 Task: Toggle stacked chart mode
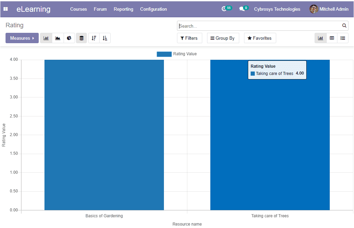(x=82, y=38)
